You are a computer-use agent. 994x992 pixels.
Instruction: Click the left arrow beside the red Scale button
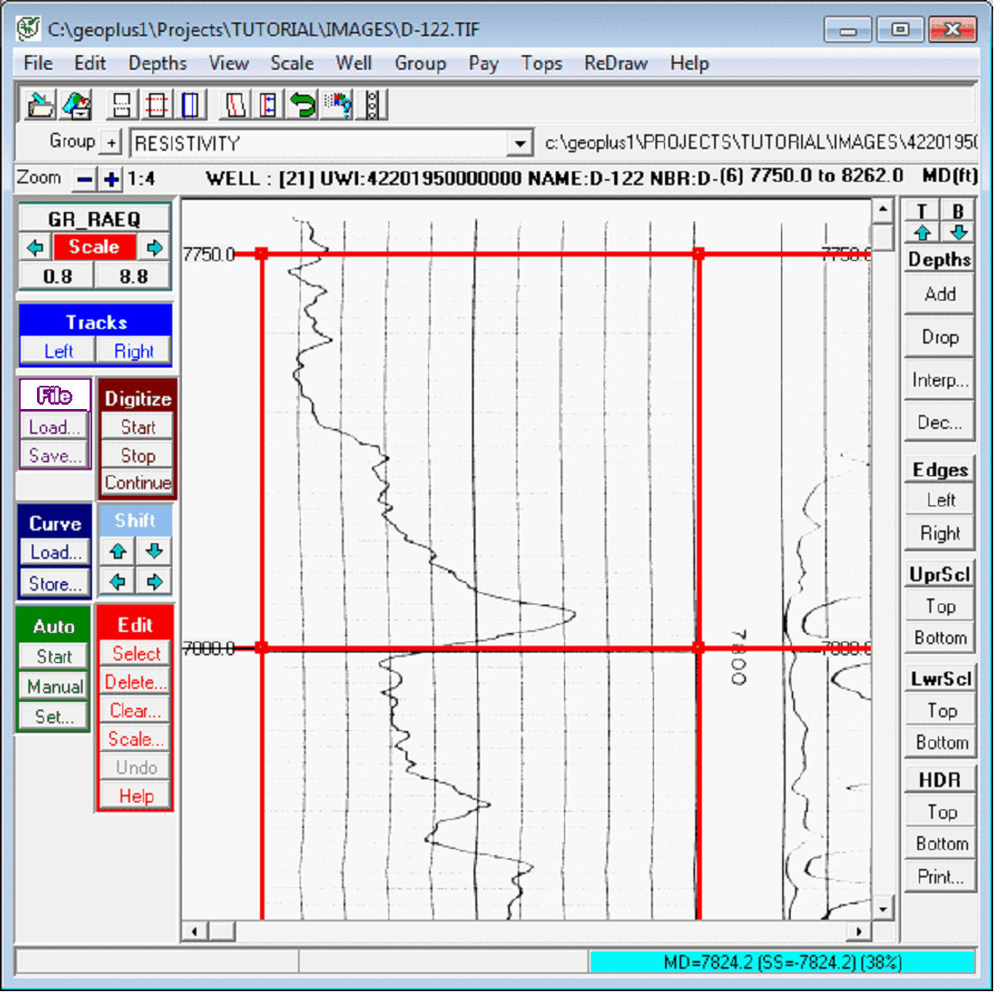(x=35, y=247)
